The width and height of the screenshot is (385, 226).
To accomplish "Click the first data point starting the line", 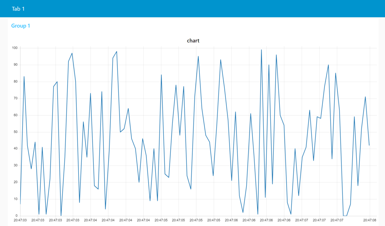I will click(x=21, y=204).
